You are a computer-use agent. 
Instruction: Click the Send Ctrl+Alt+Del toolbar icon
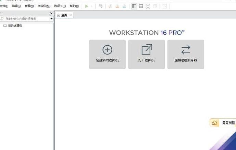point(101,6)
